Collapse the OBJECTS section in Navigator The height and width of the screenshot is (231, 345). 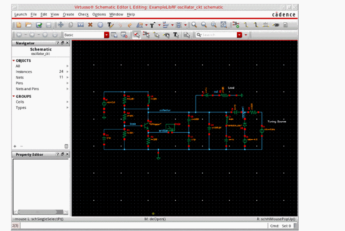(14, 60)
